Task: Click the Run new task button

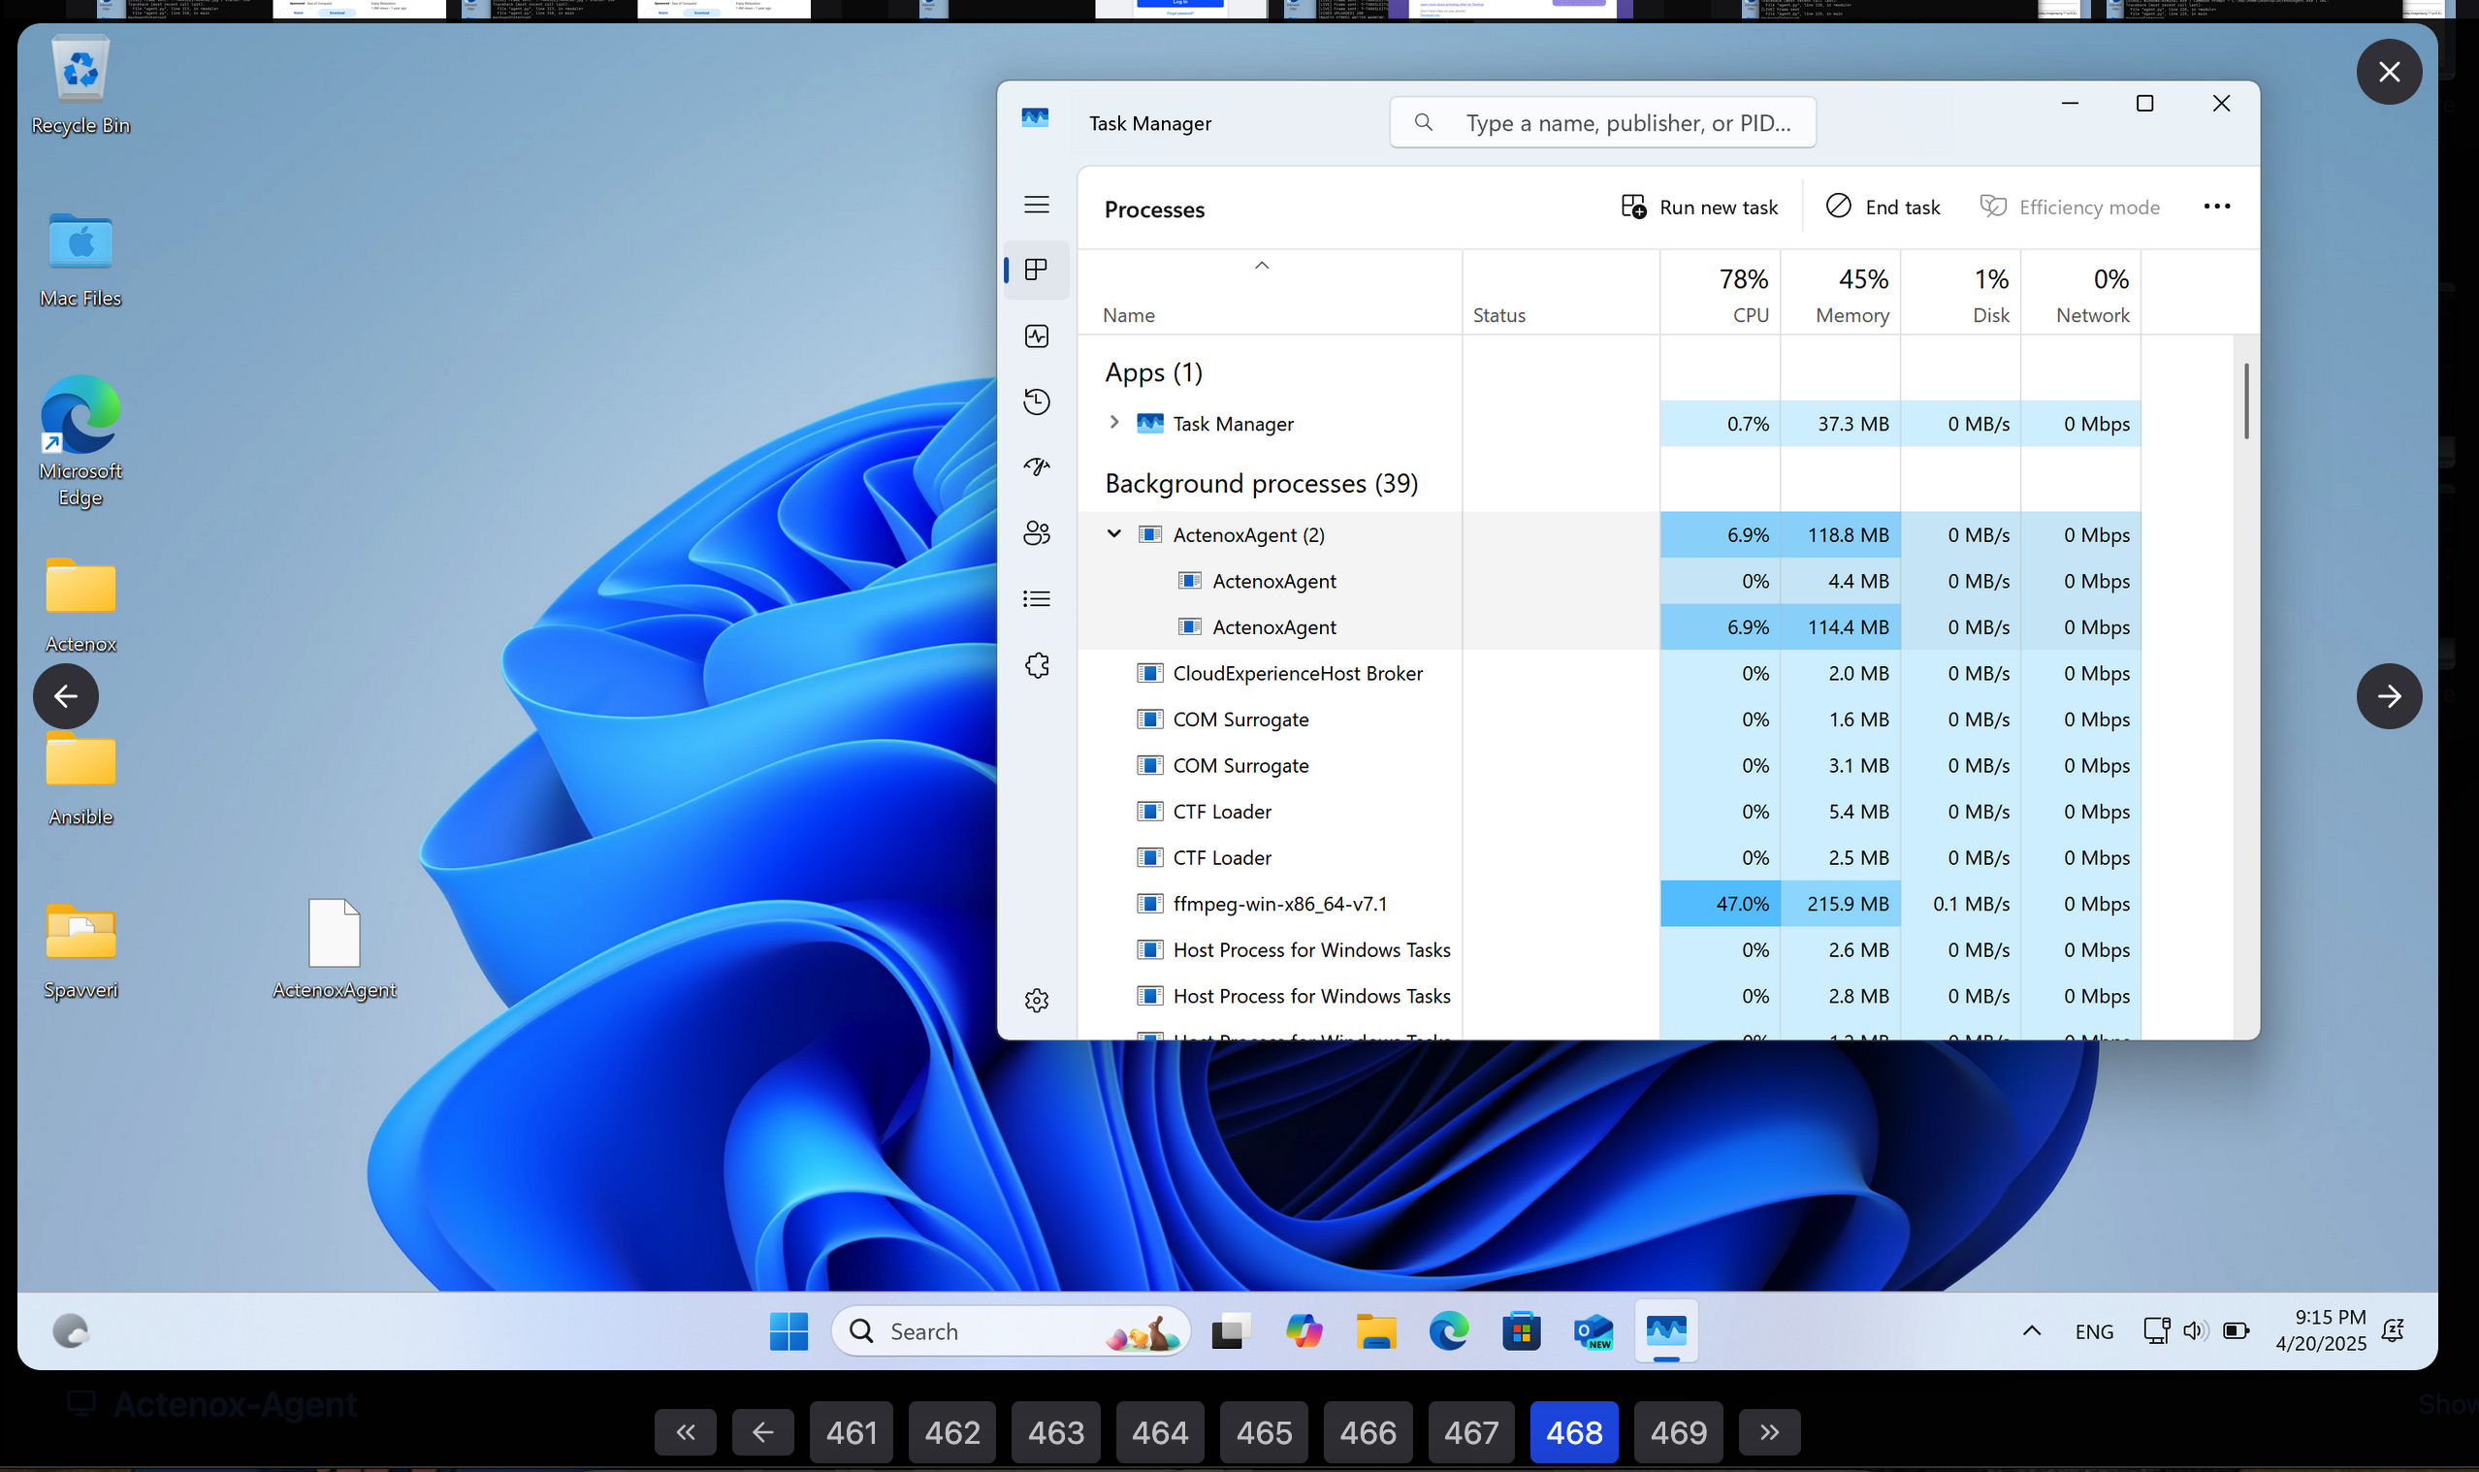Action: click(x=1700, y=208)
